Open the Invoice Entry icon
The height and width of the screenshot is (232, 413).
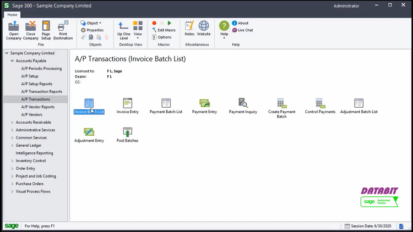(128, 103)
